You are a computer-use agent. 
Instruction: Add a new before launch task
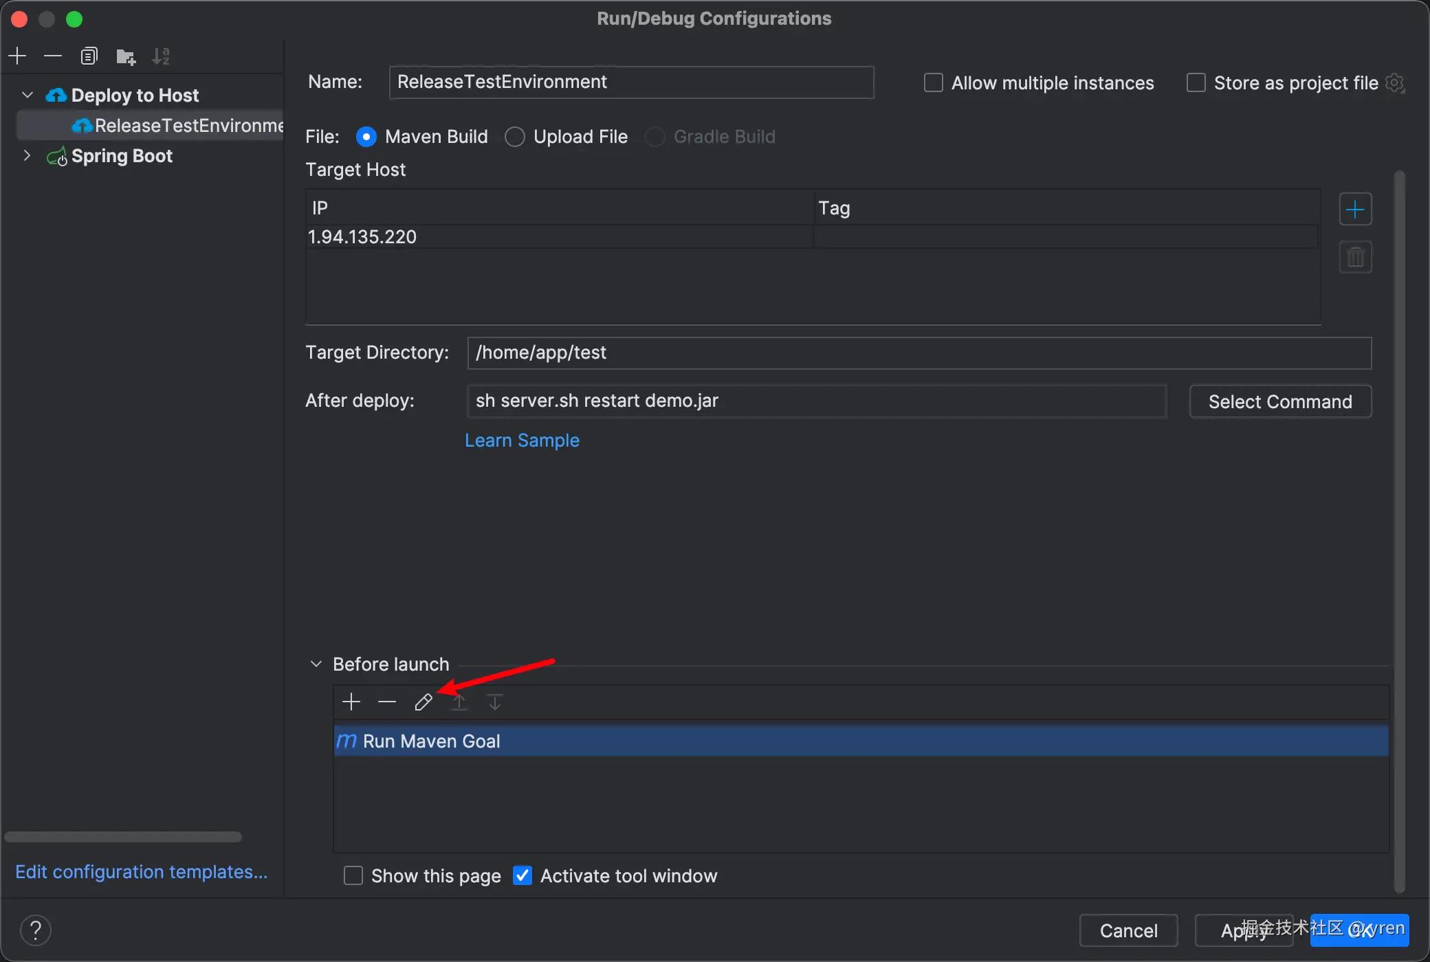tap(351, 702)
